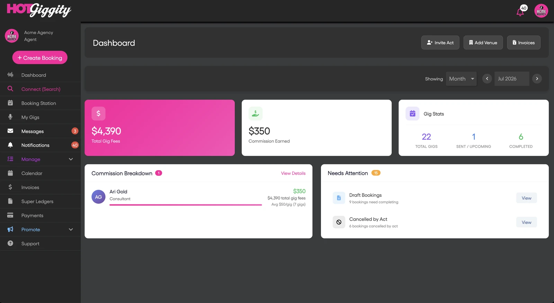Click View for Cancelled by Act

(526, 222)
